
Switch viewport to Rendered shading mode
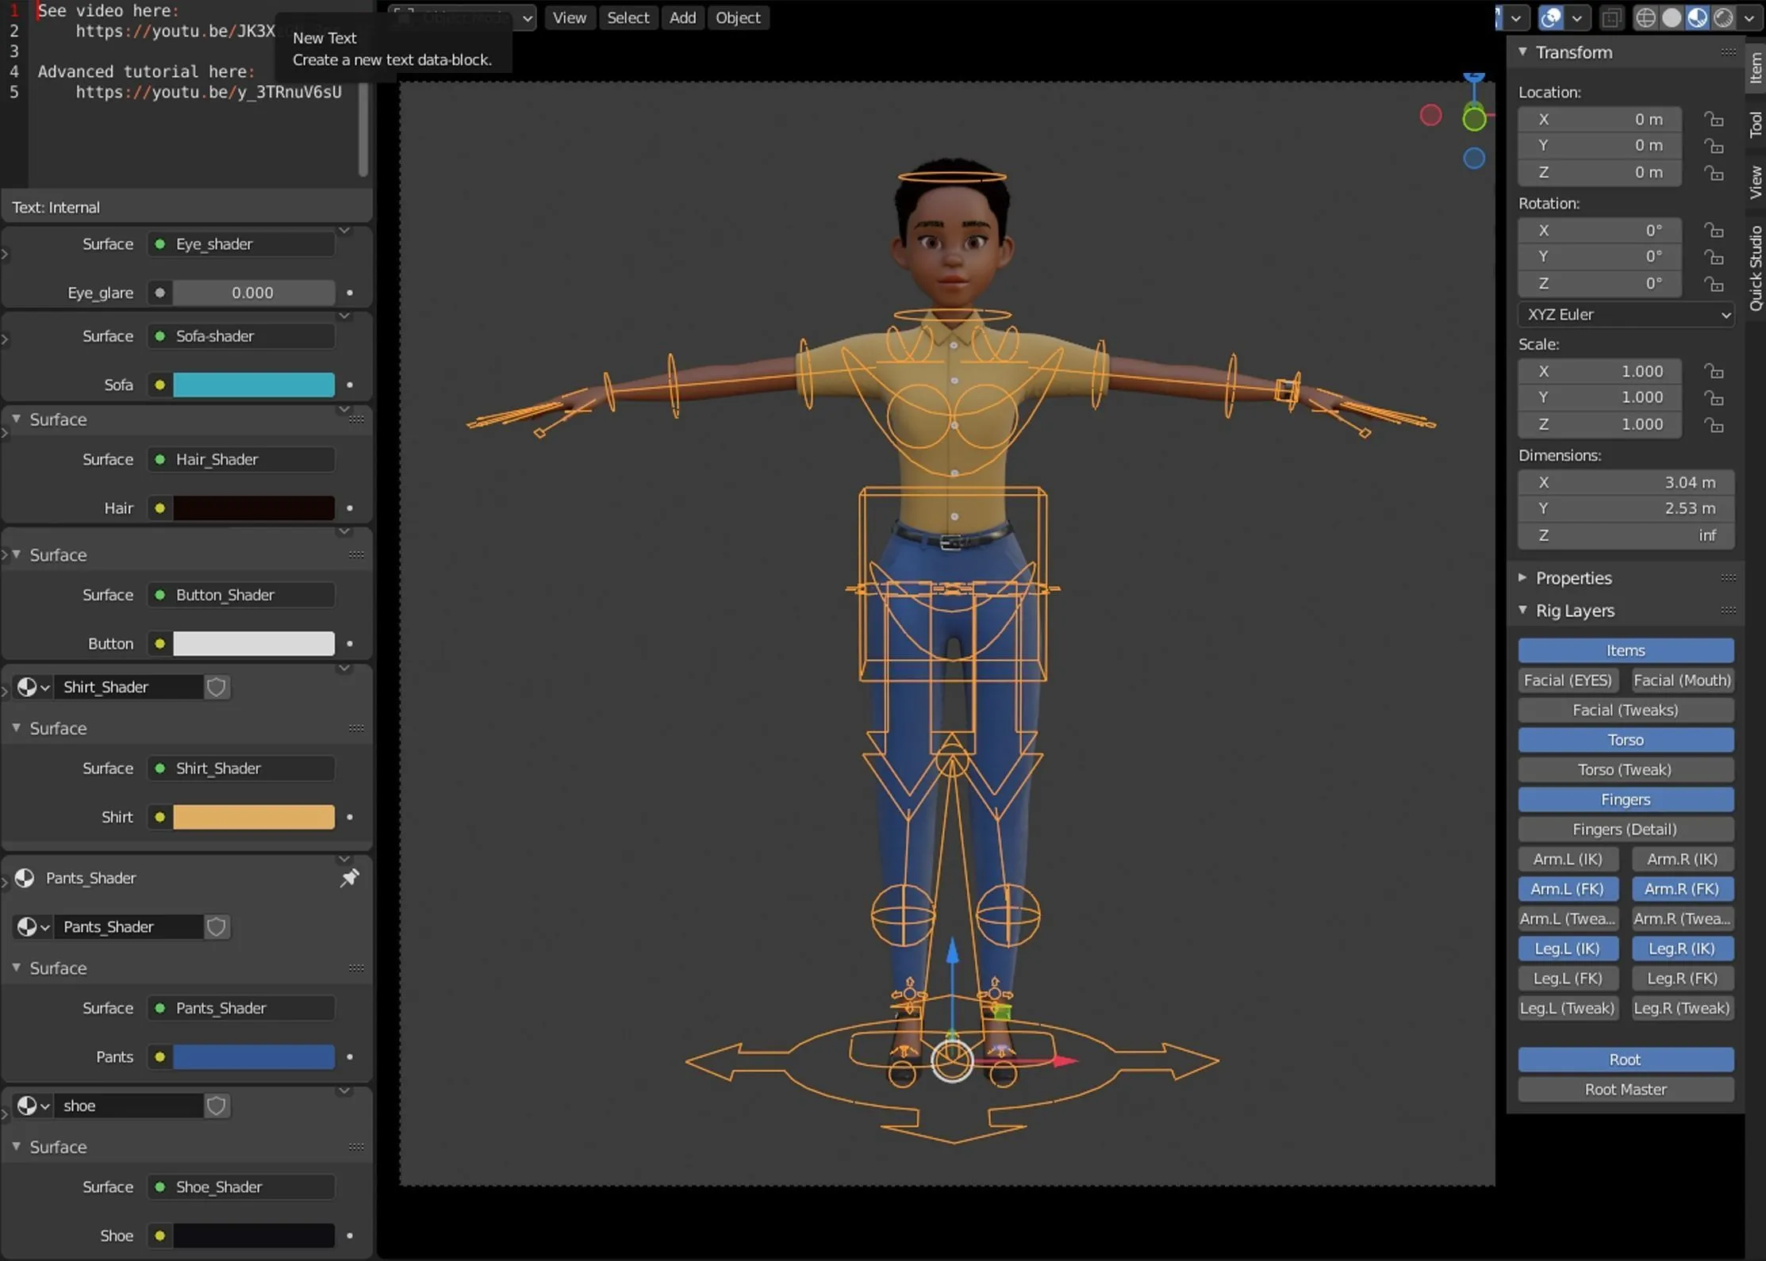coord(1723,17)
